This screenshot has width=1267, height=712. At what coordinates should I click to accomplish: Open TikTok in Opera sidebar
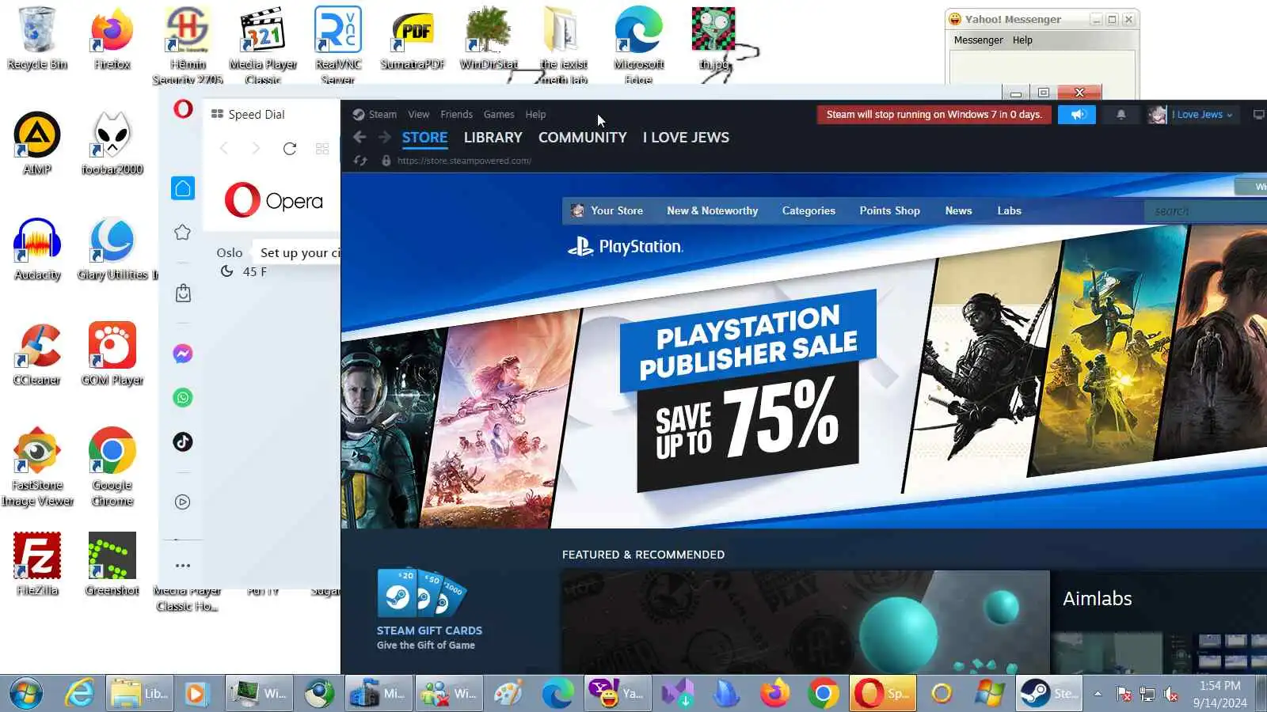tap(183, 442)
